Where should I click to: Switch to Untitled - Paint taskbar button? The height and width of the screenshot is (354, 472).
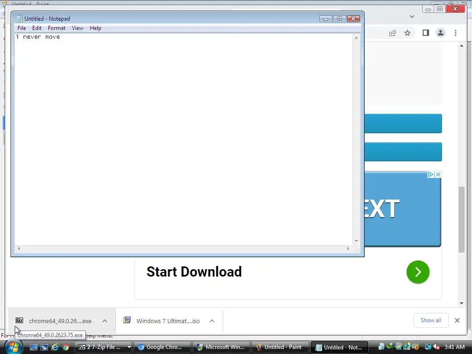280,347
